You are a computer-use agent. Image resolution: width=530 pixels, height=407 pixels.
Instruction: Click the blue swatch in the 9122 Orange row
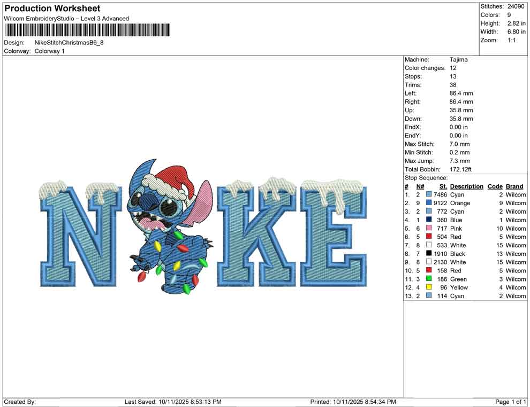click(x=429, y=202)
